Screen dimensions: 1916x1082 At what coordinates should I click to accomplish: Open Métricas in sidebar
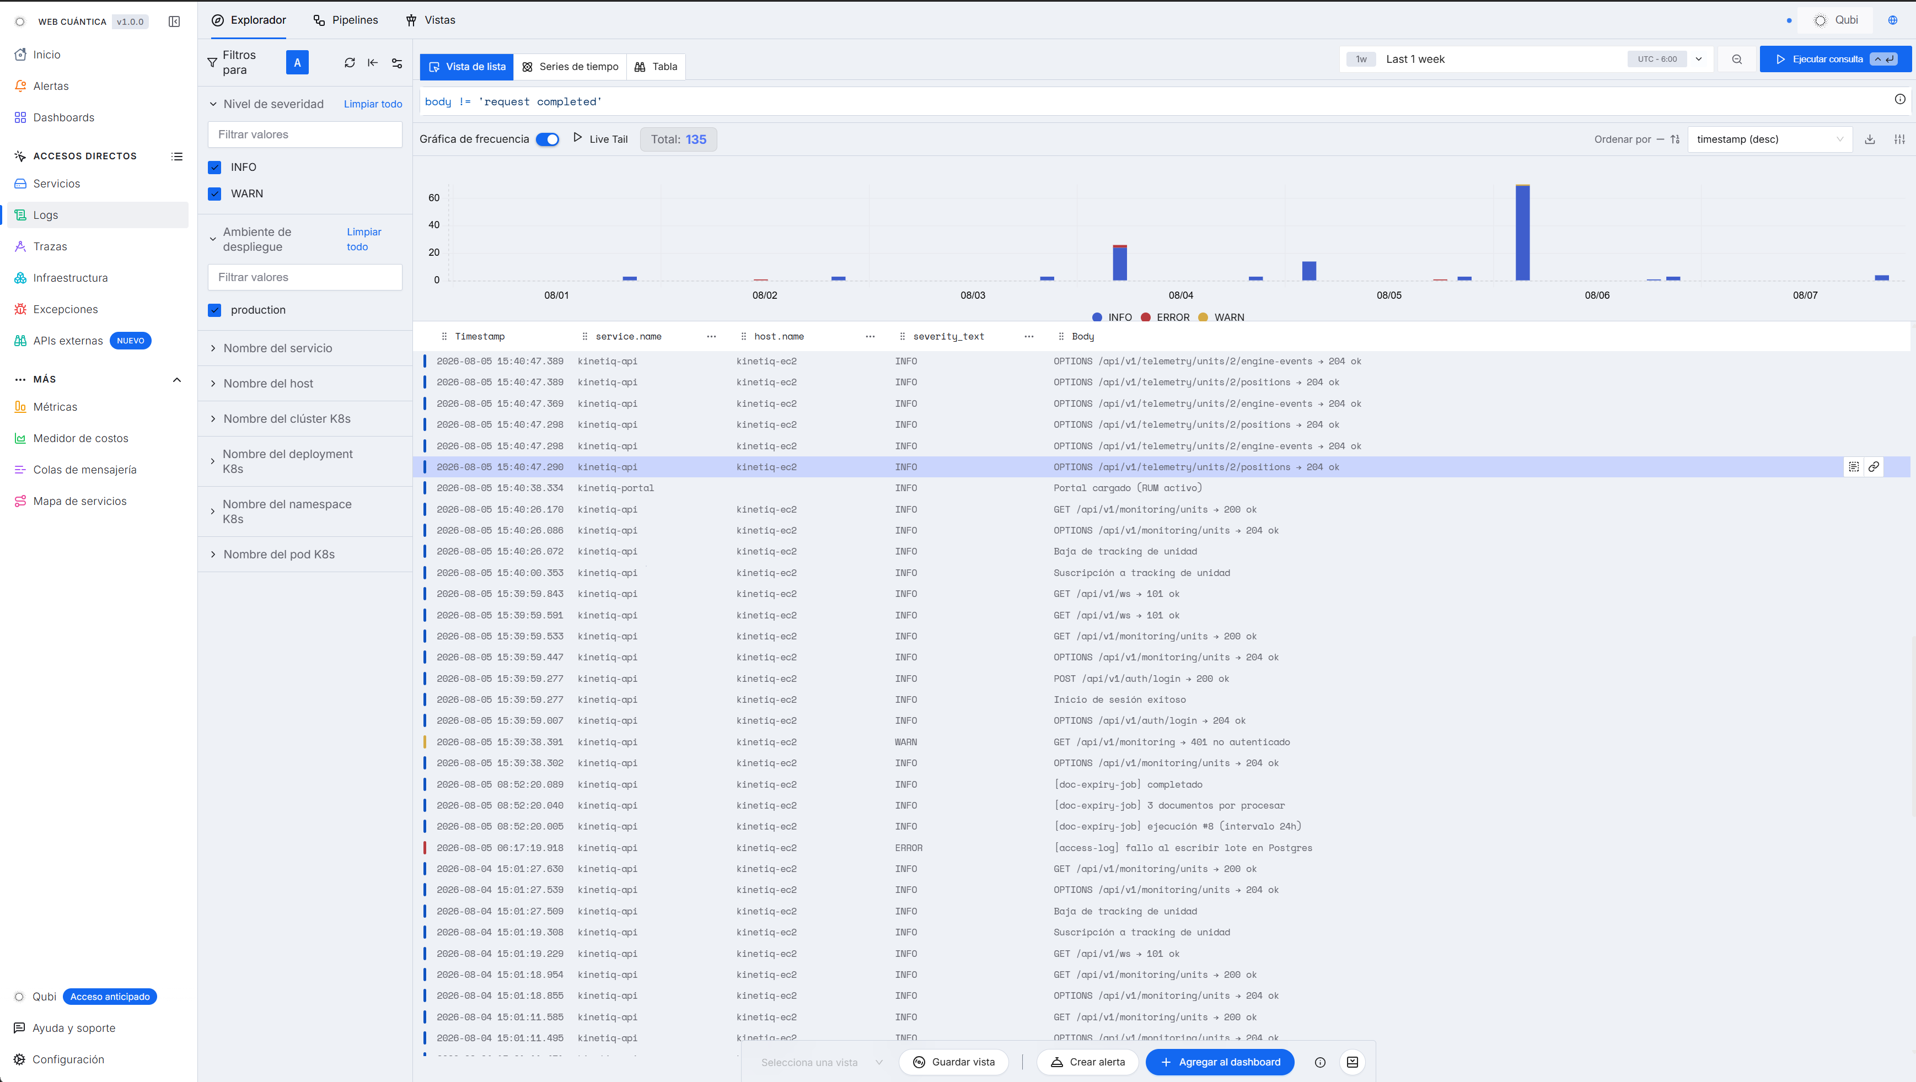click(55, 407)
